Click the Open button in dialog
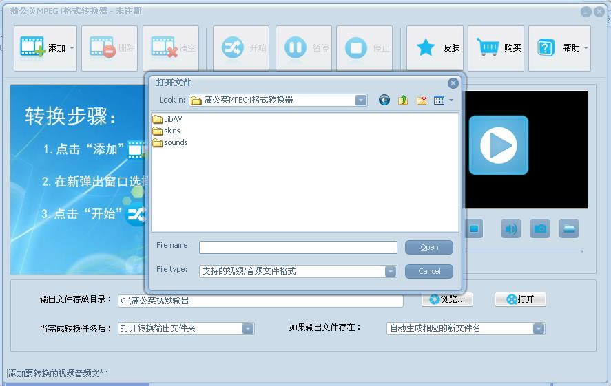Screen dimensions: 611x386 (x=429, y=247)
